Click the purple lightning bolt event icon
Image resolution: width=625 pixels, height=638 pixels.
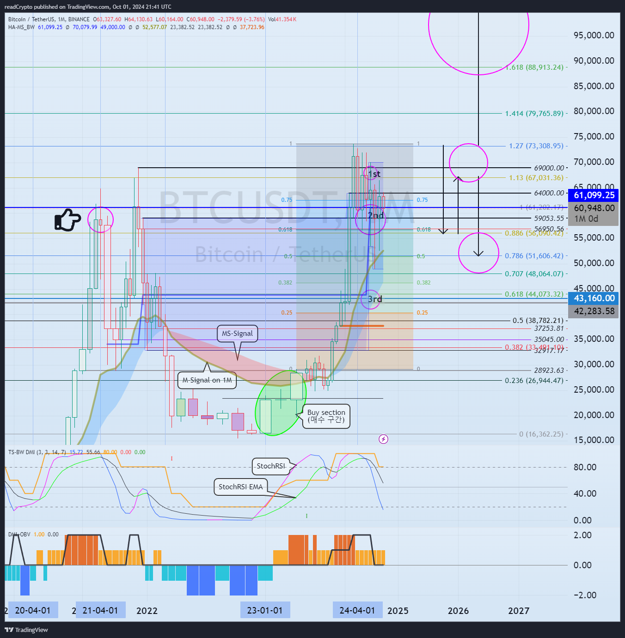[x=383, y=439]
